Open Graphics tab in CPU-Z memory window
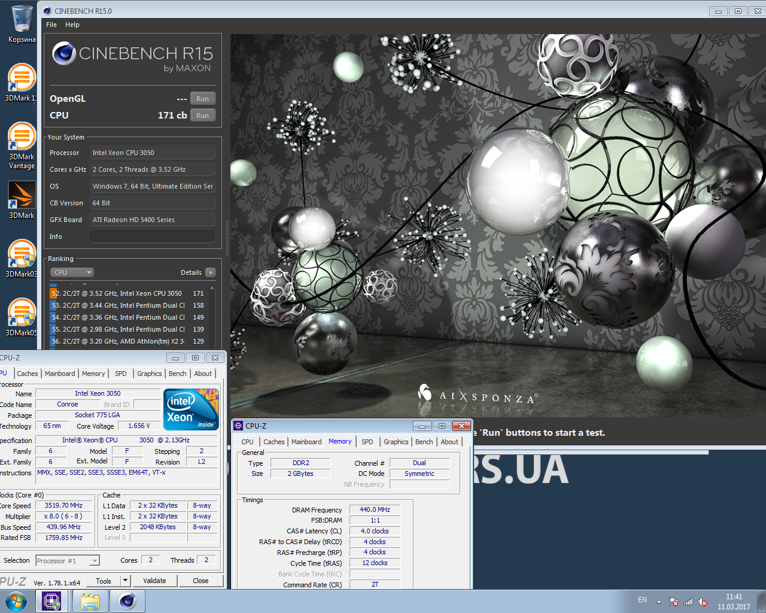 click(x=396, y=442)
